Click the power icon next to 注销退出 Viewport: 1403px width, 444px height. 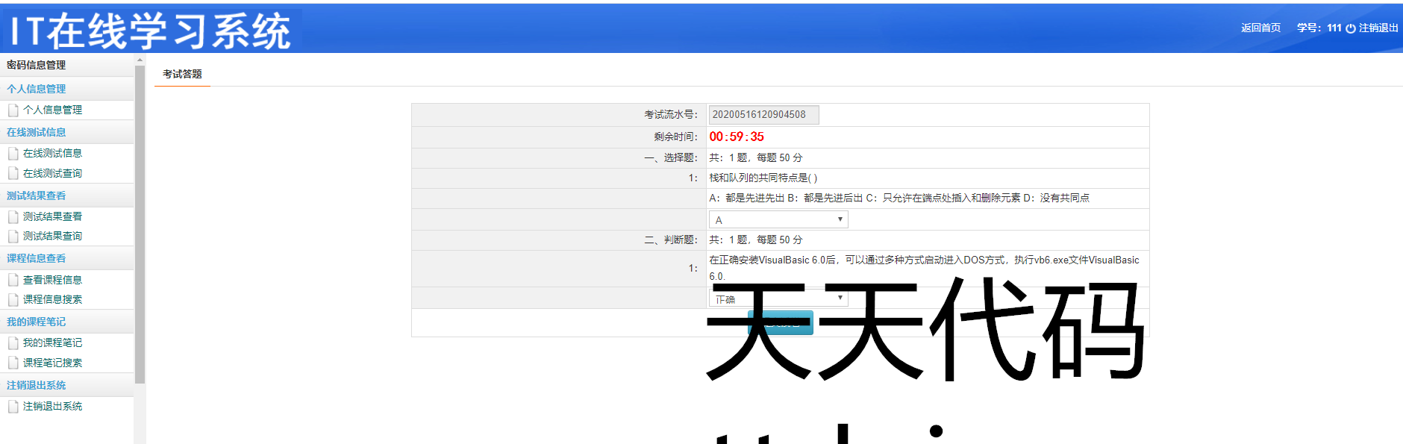(x=1350, y=28)
